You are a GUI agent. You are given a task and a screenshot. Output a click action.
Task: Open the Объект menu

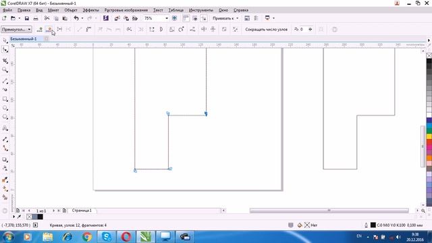pos(70,10)
